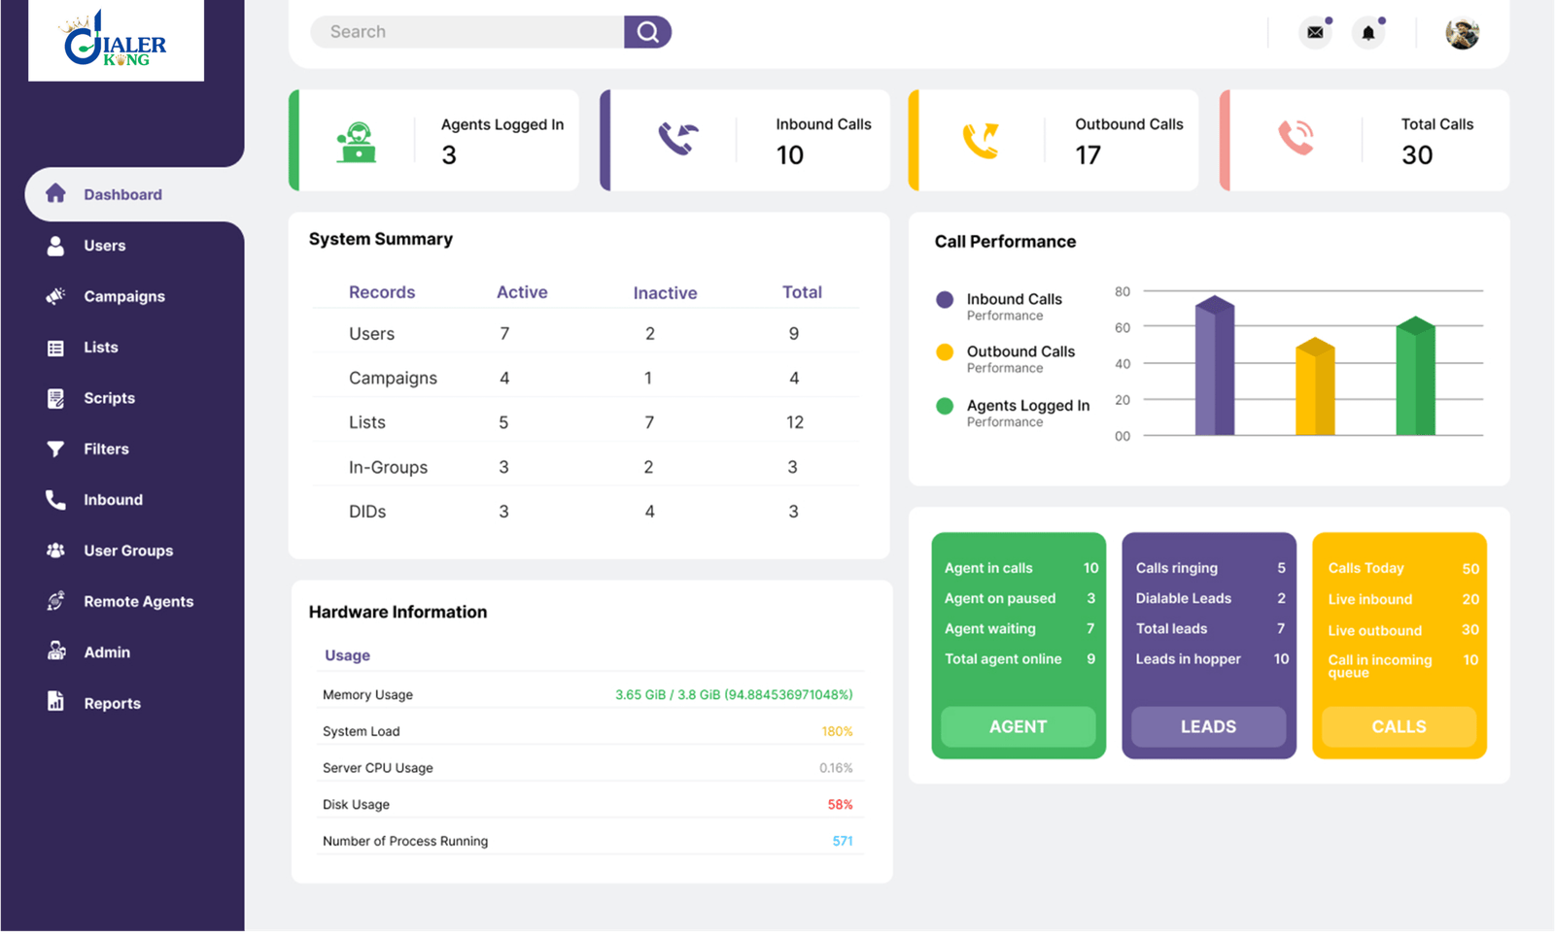Click the Lists icon in sidebar
The width and height of the screenshot is (1555, 935).
coord(55,347)
